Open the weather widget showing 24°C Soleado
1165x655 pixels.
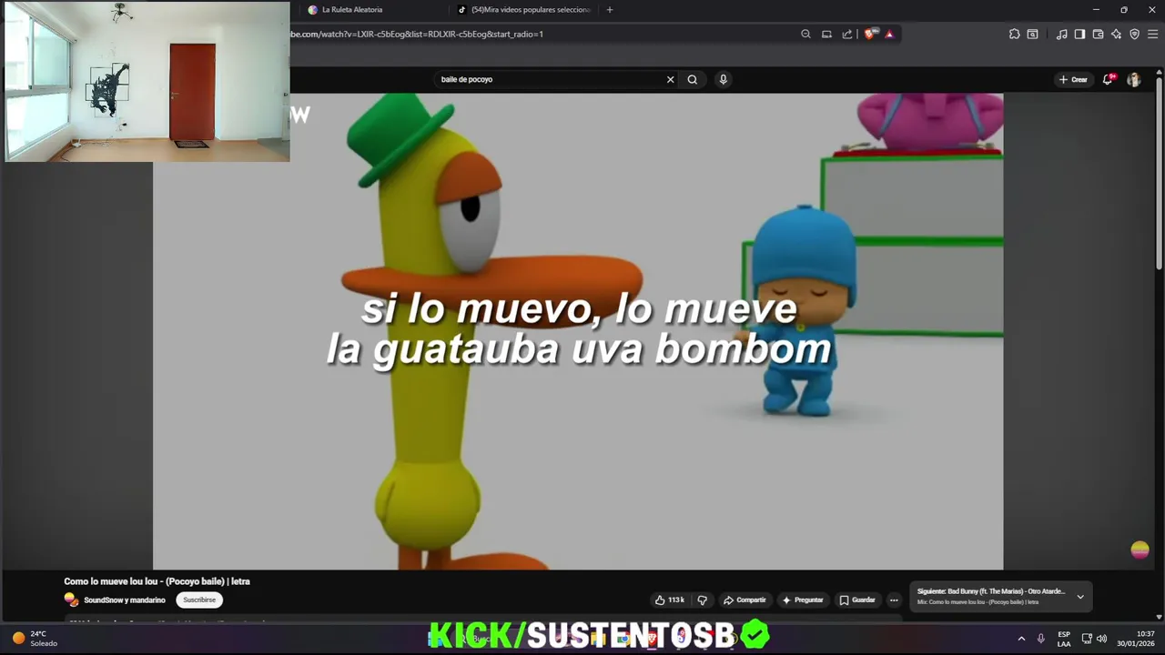34,638
